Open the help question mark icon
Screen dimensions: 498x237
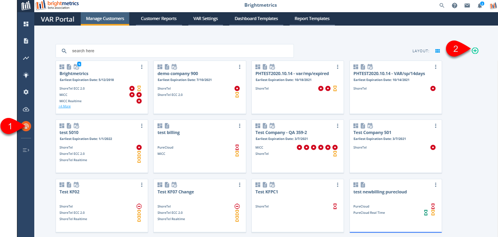[454, 6]
